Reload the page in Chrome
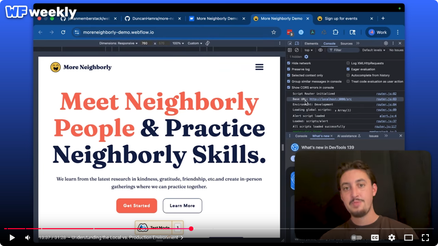The width and height of the screenshot is (438, 246). [63, 32]
